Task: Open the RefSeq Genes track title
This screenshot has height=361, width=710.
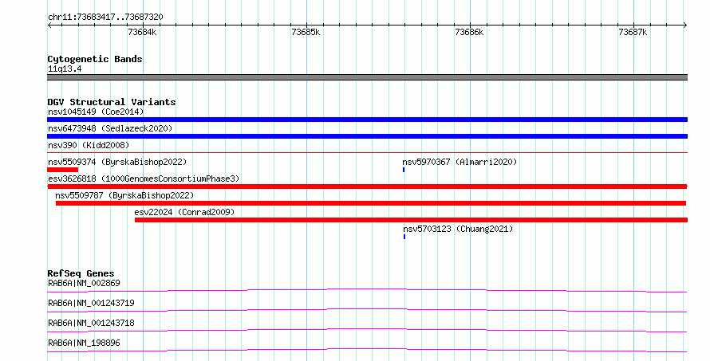Action: coord(81,273)
